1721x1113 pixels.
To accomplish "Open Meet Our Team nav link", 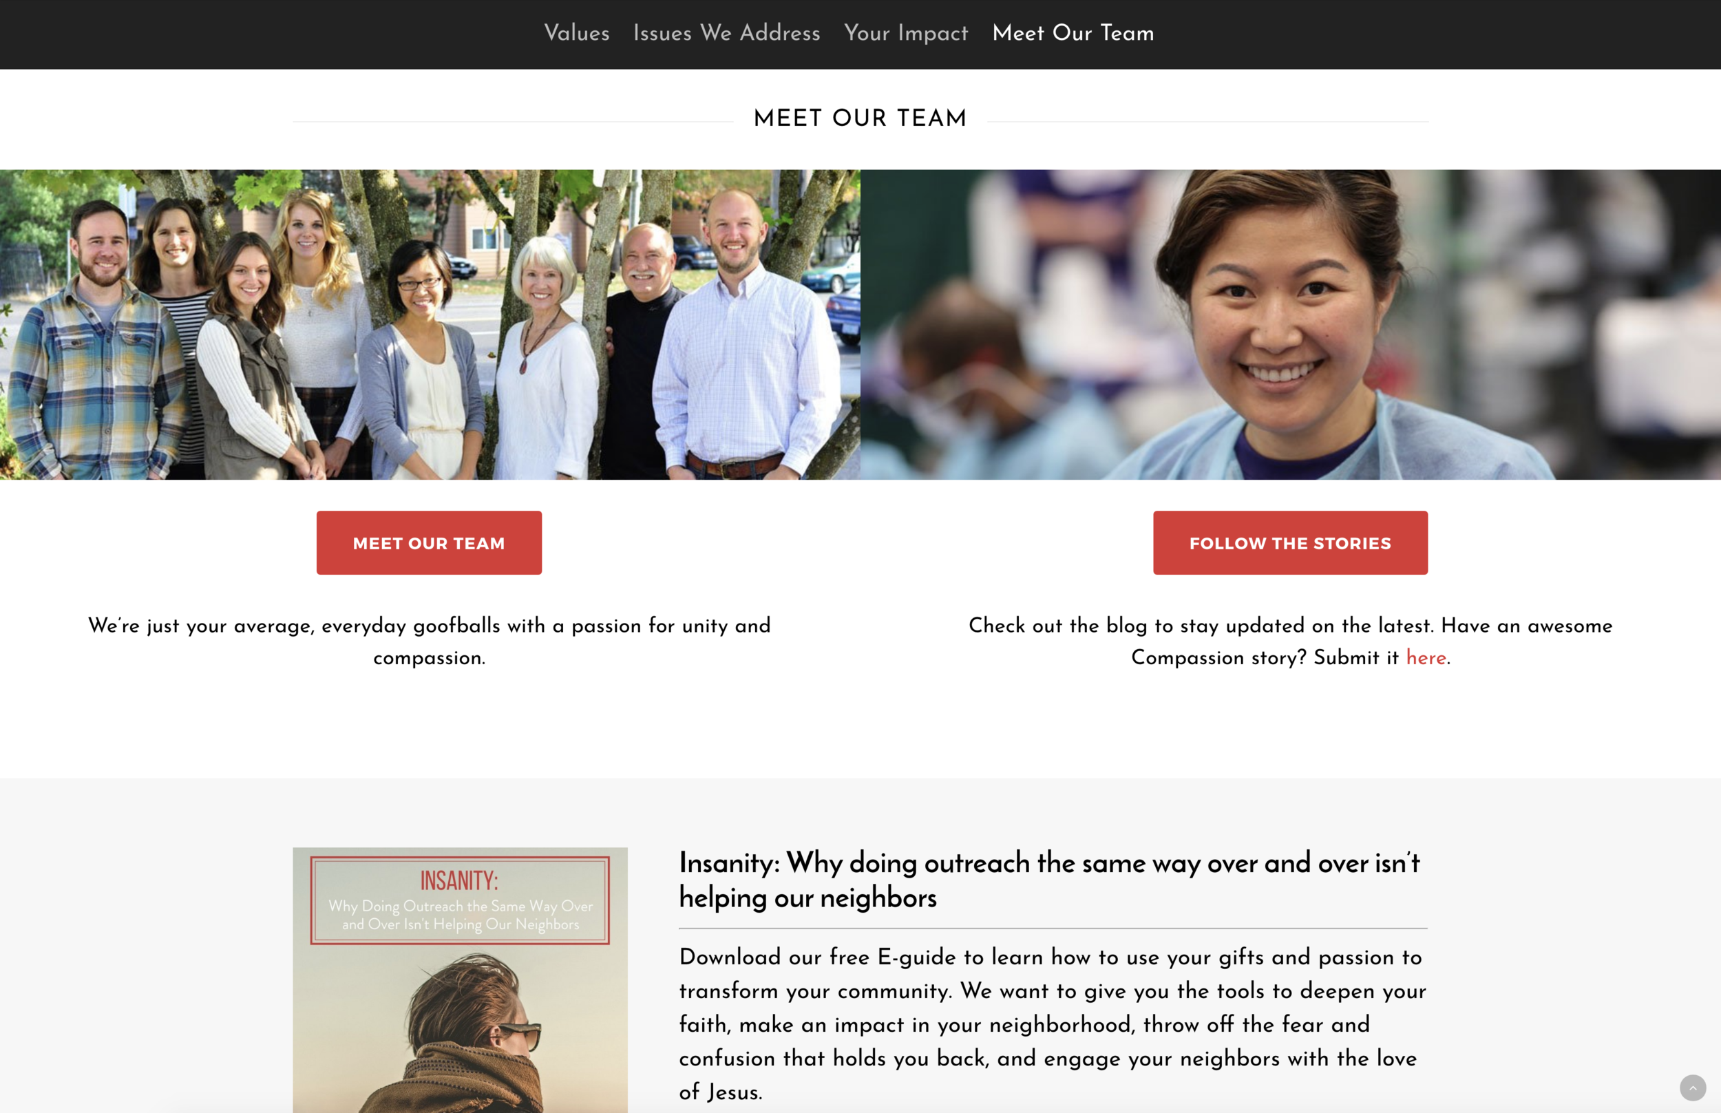I will (1073, 32).
